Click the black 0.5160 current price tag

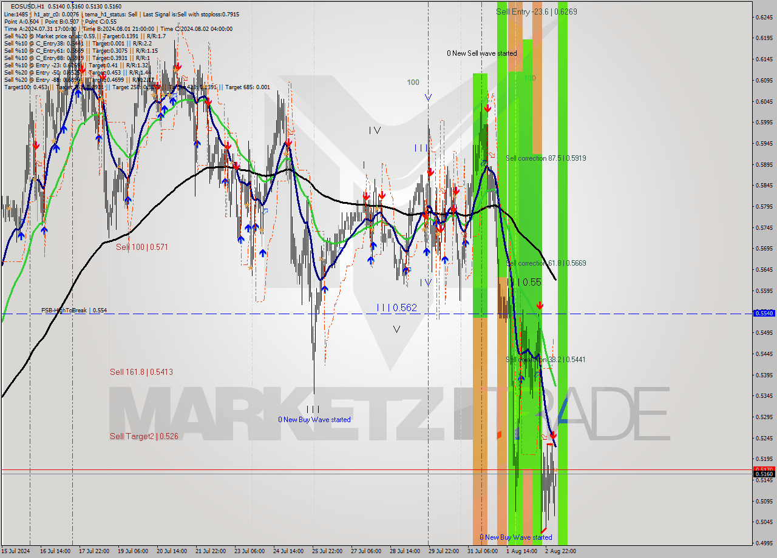(764, 474)
